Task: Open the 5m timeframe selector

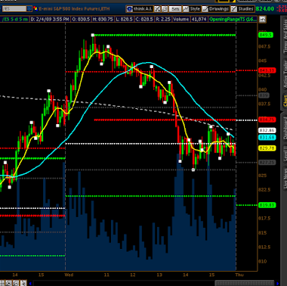Action: click(x=175, y=9)
